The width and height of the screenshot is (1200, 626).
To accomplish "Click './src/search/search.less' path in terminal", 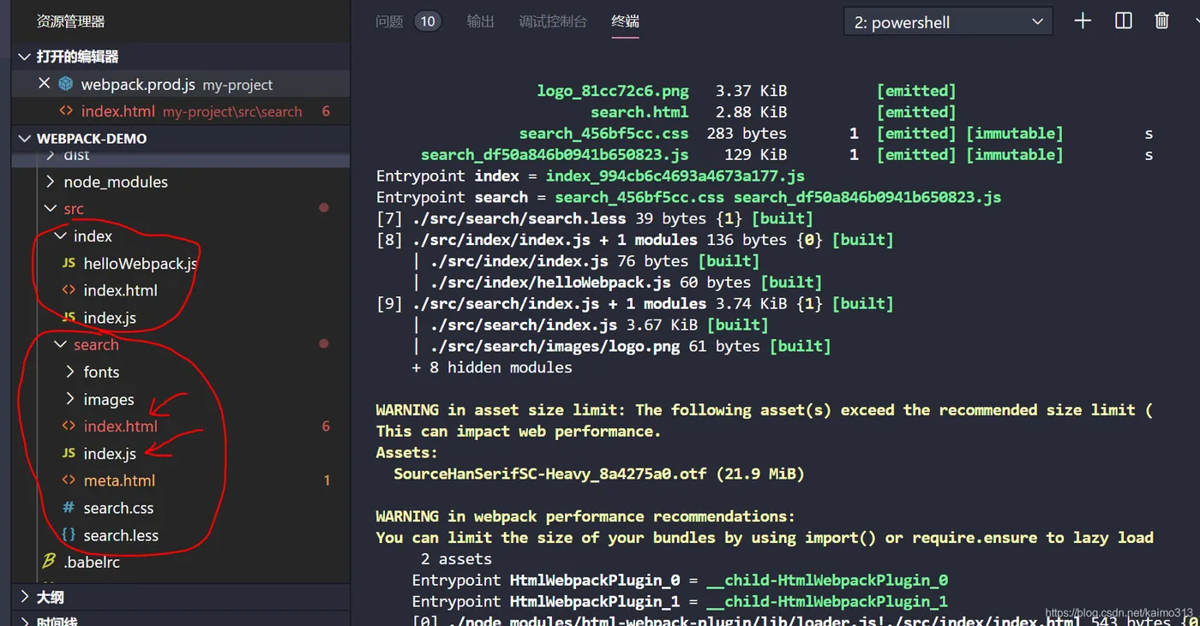I will (519, 219).
